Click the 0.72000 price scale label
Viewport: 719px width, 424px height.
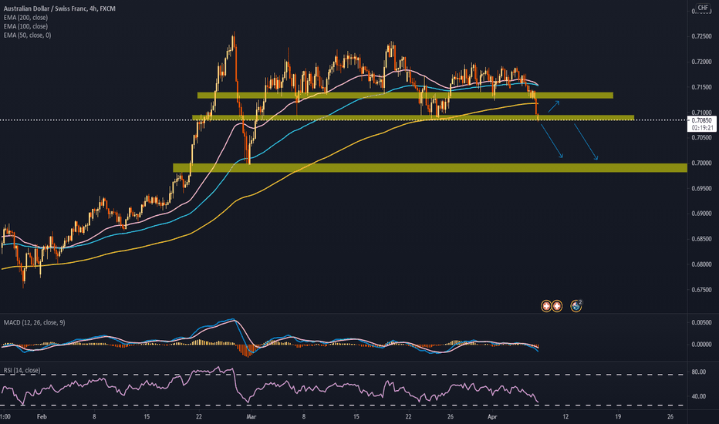701,62
